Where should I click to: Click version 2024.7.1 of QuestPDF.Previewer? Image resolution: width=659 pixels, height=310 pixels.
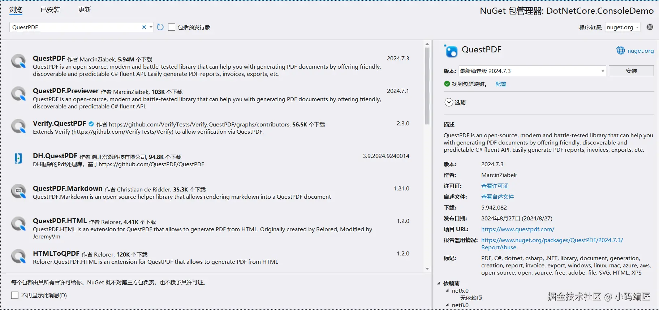pyautogui.click(x=398, y=91)
